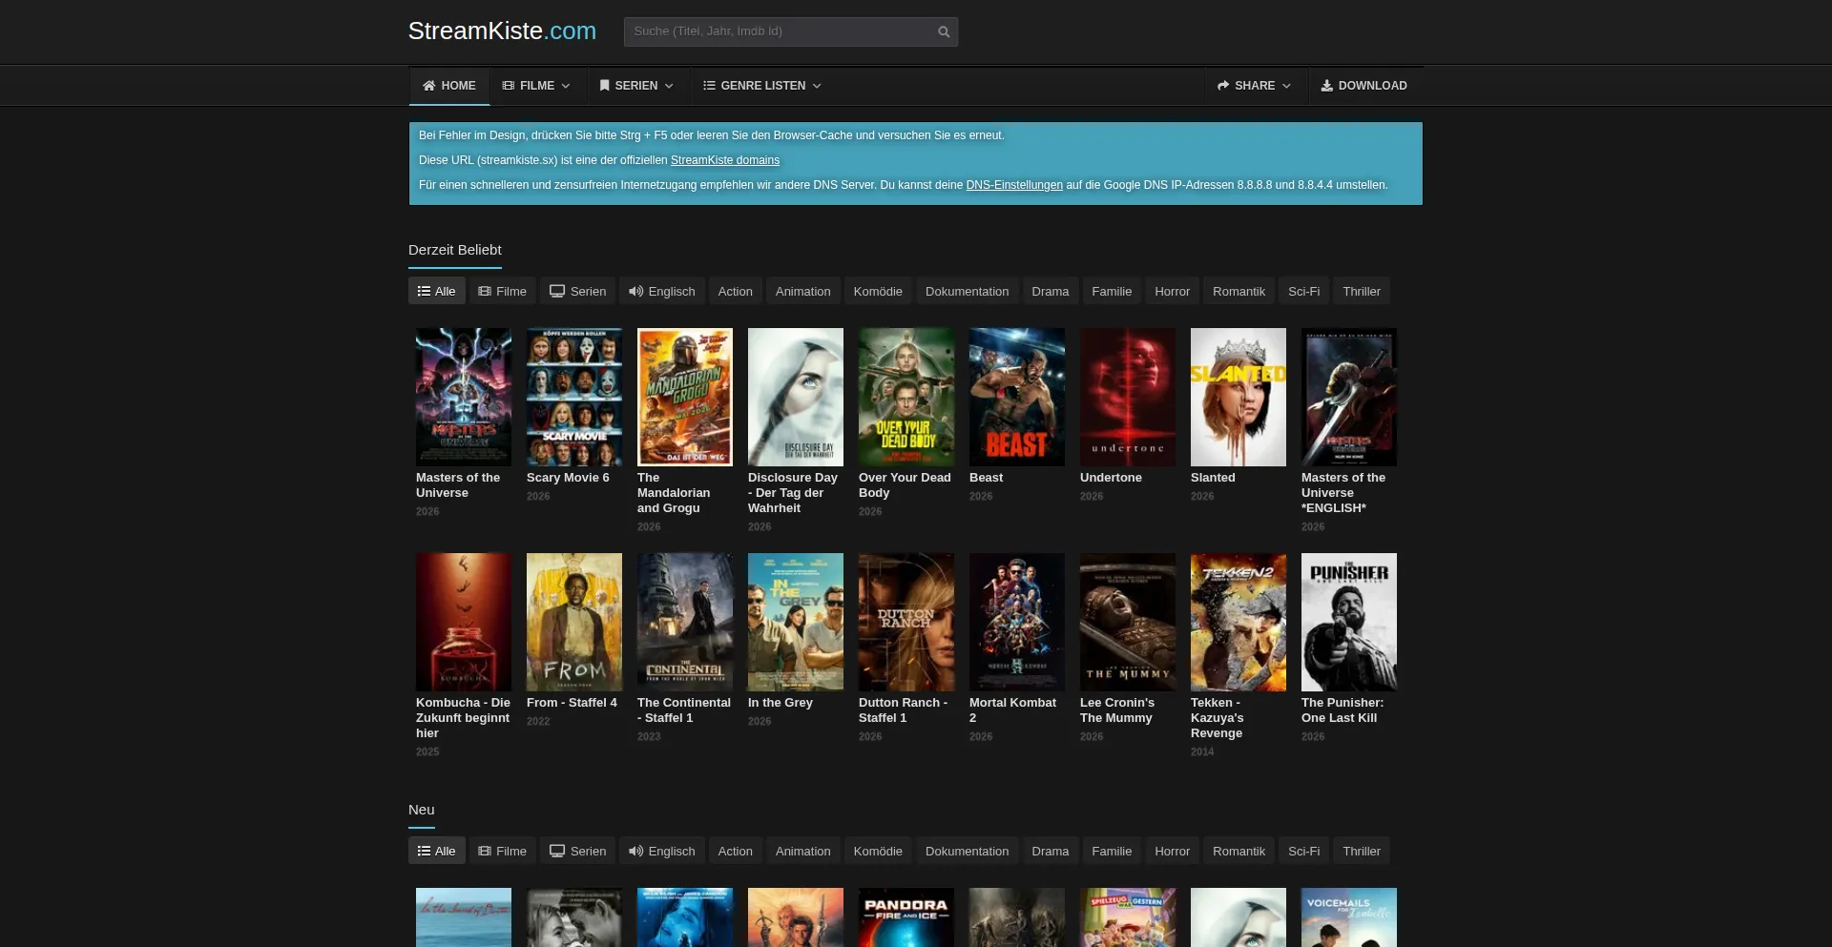Open The Continental Staffel 1 poster

[685, 623]
